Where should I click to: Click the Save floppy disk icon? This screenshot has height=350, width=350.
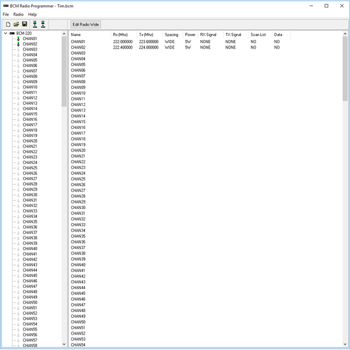coord(24,24)
